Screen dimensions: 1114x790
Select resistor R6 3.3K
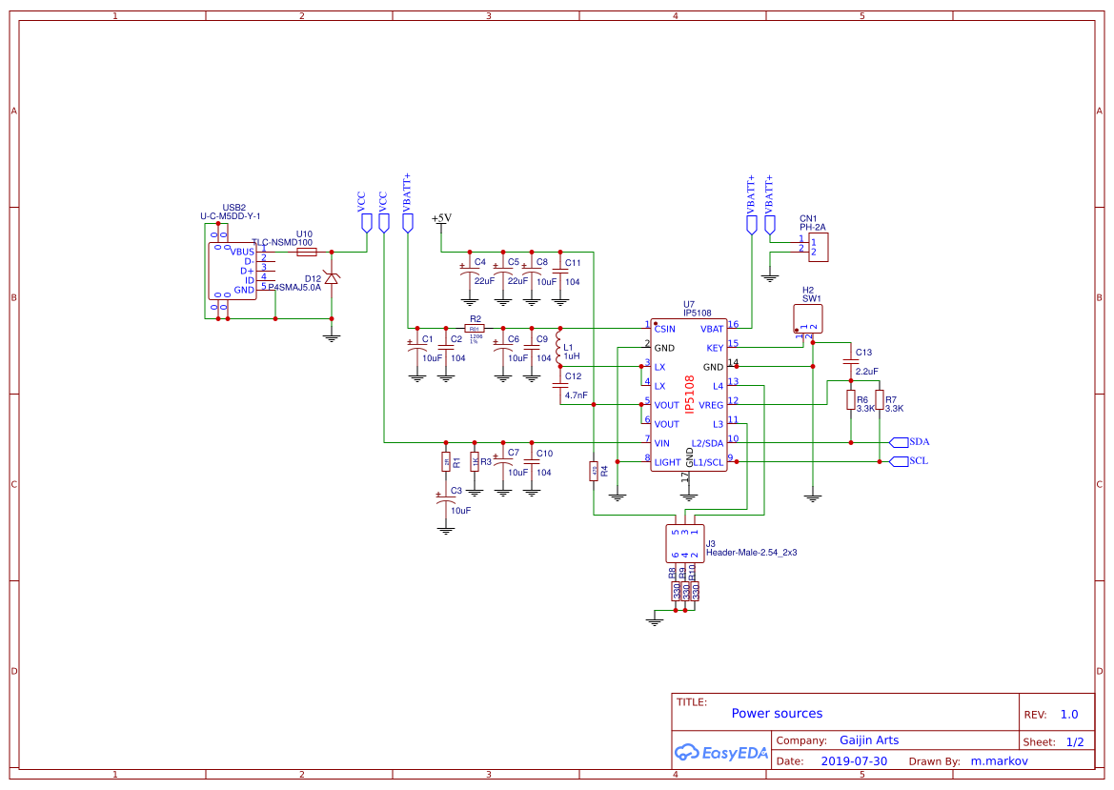(853, 398)
